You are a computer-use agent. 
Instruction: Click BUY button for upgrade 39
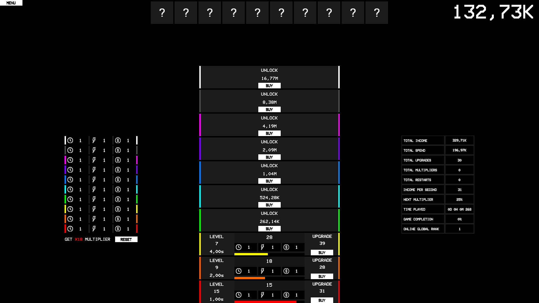pos(321,252)
